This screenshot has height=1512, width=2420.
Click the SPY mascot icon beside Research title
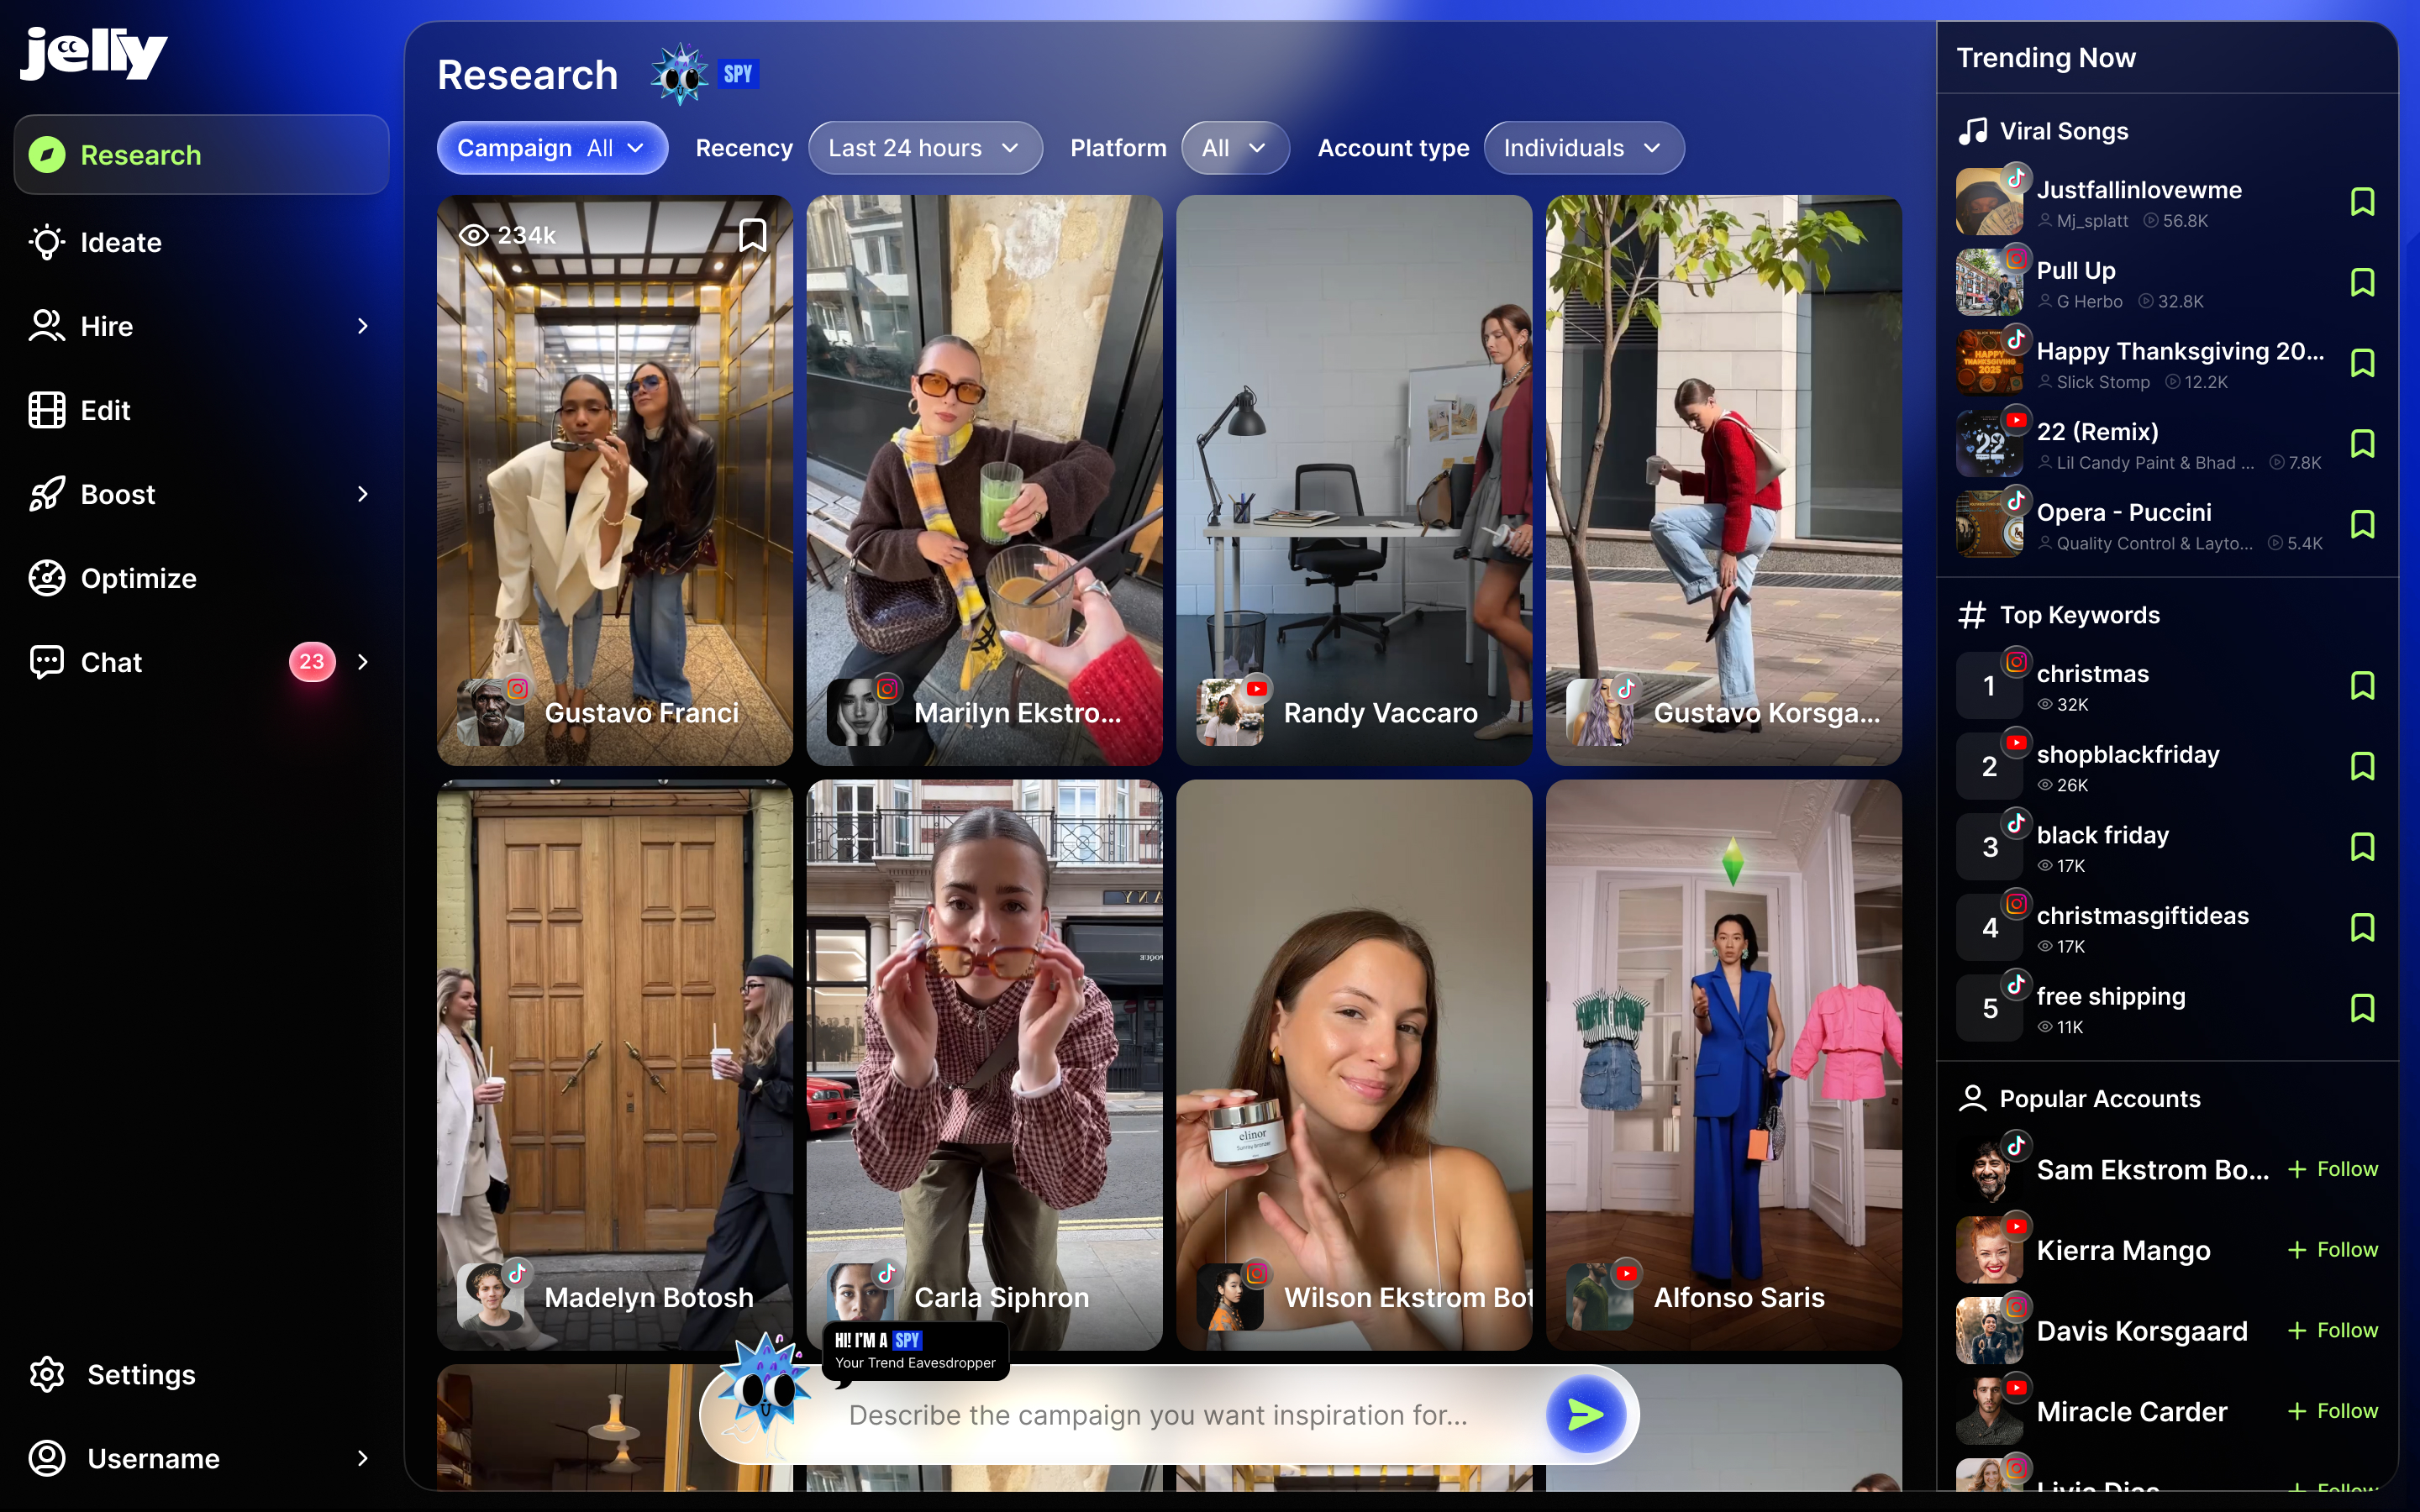point(681,74)
